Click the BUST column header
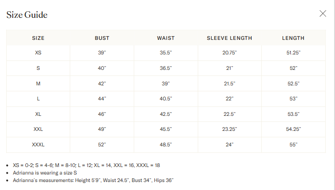 coord(102,38)
